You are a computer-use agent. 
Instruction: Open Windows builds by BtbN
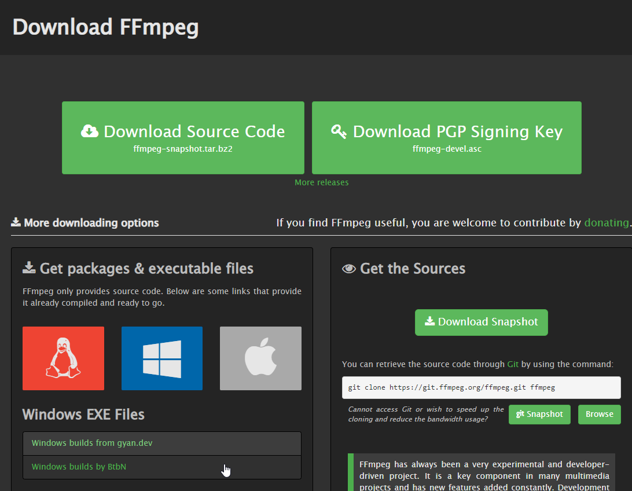point(79,466)
